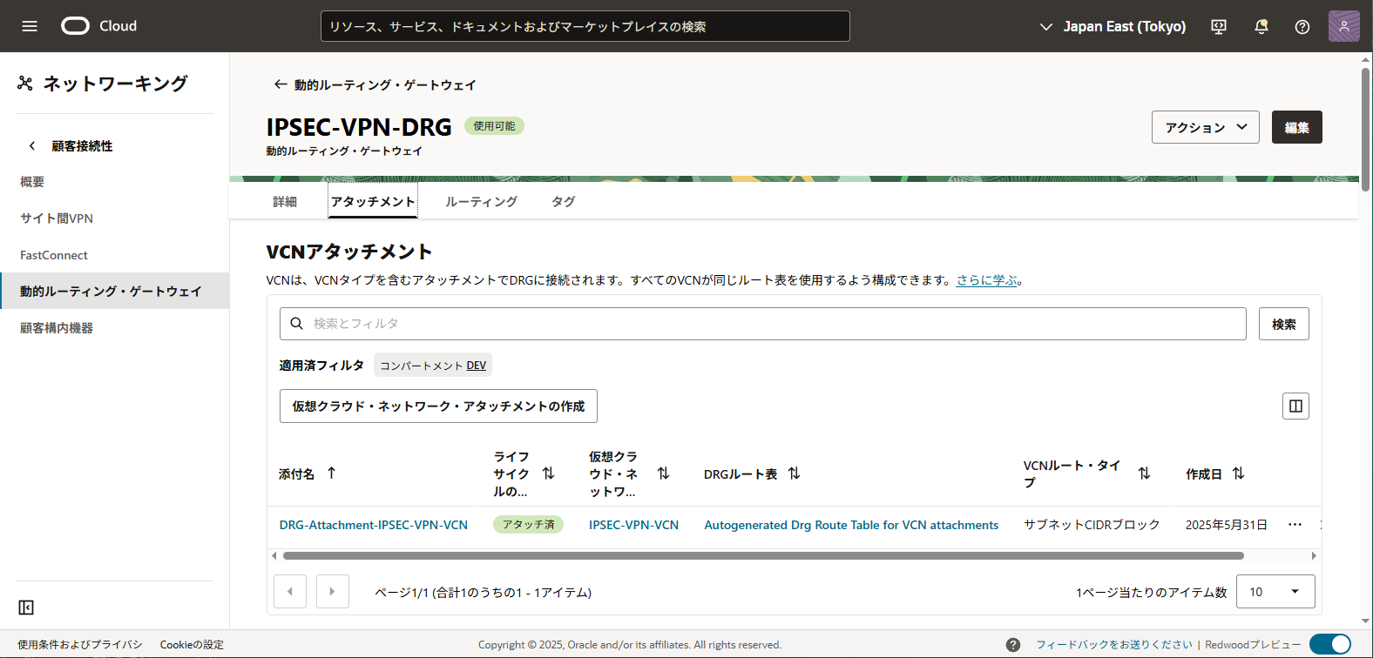This screenshot has height=658, width=1373.
Task: Open Autogenerated Drg Route Table link
Action: [x=851, y=525]
